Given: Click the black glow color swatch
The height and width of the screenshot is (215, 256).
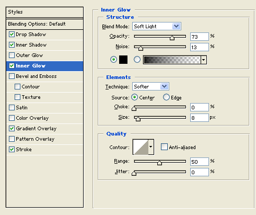Looking at the screenshot, I should [x=123, y=60].
